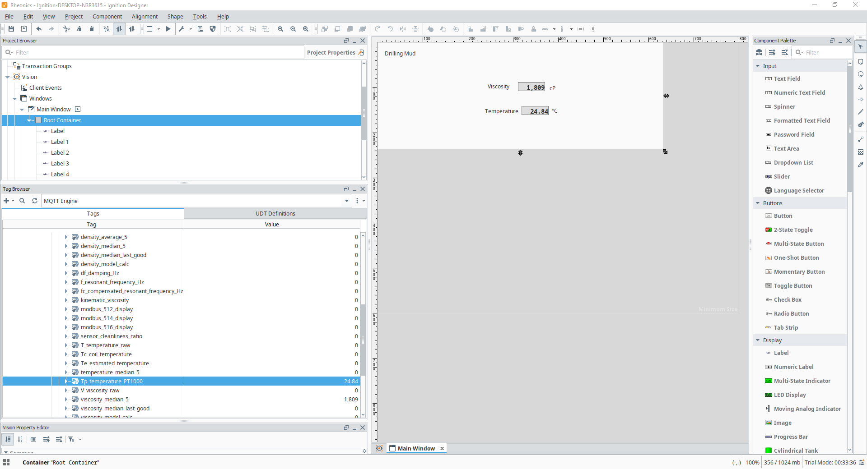Collapse the Windows folder node

(x=15, y=99)
